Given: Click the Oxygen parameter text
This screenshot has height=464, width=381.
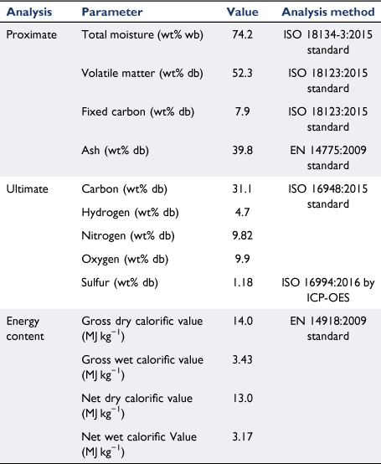Looking at the screenshot, I should [x=125, y=260].
